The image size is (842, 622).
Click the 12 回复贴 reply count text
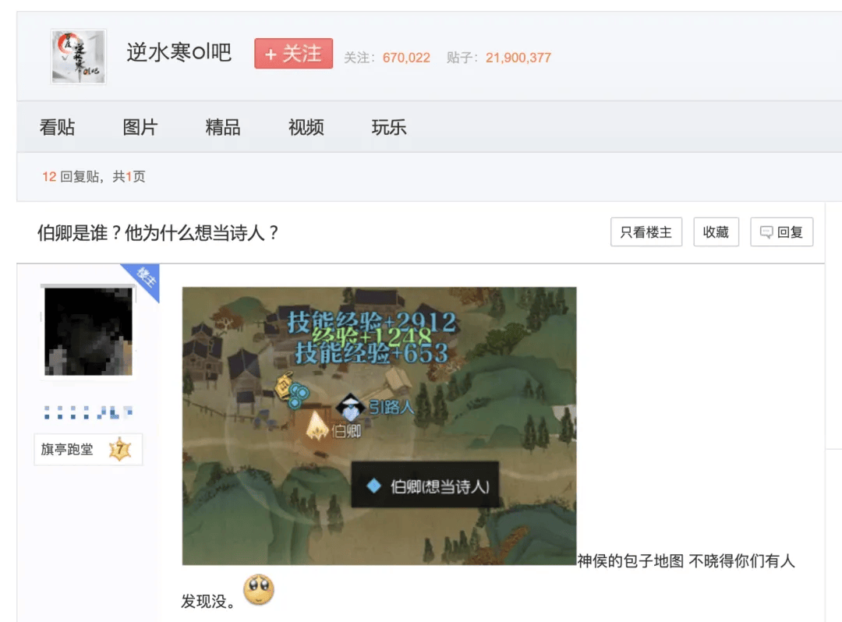tap(71, 177)
